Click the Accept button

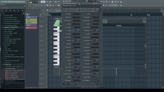tap(99, 84)
